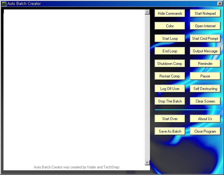Screen dimensions: 224x175
Task: Insert the End Loop command
Action: [x=170, y=51]
